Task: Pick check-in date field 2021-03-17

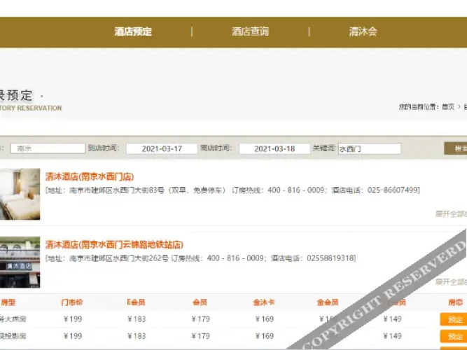Action: [161, 148]
